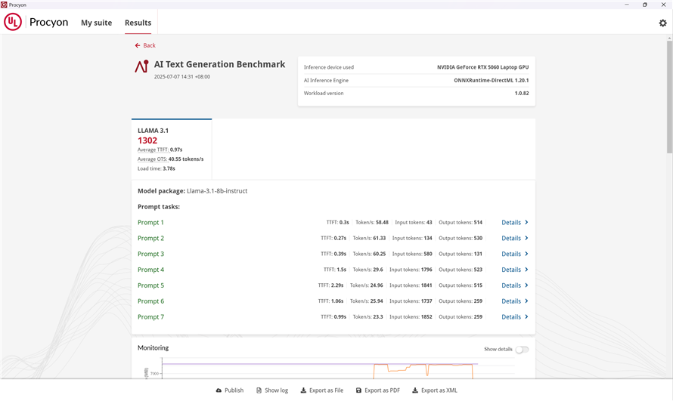Viewport: 673px width, 401px height.
Task: Click the Prompt 2 label
Action: pyautogui.click(x=150, y=238)
